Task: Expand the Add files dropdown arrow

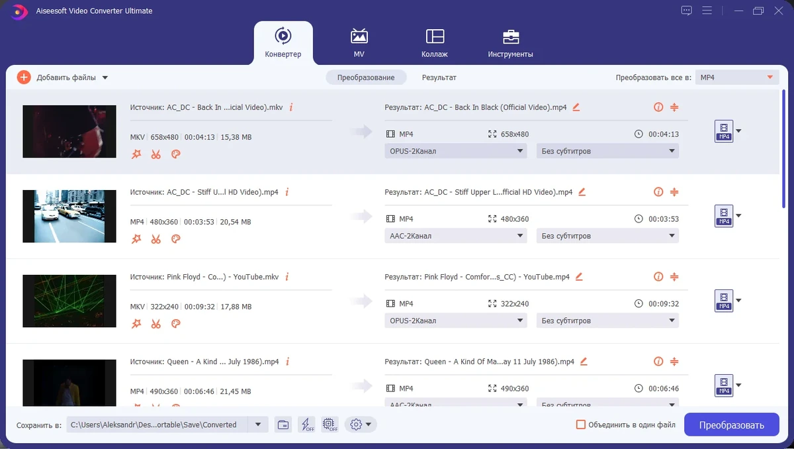Action: pos(105,77)
